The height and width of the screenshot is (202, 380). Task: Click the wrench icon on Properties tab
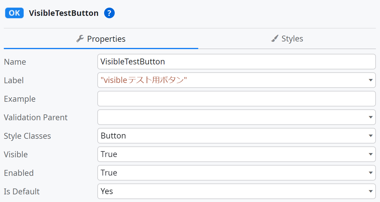point(80,39)
